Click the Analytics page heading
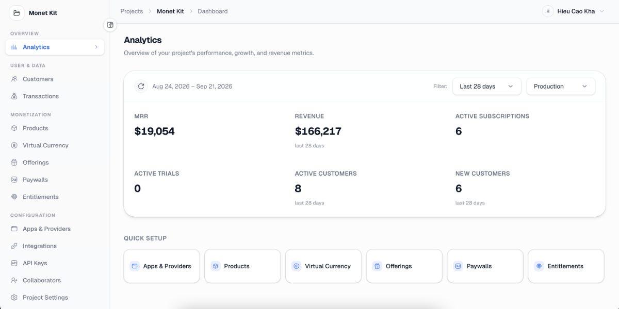Screen dimensions: 619x309 143,40
